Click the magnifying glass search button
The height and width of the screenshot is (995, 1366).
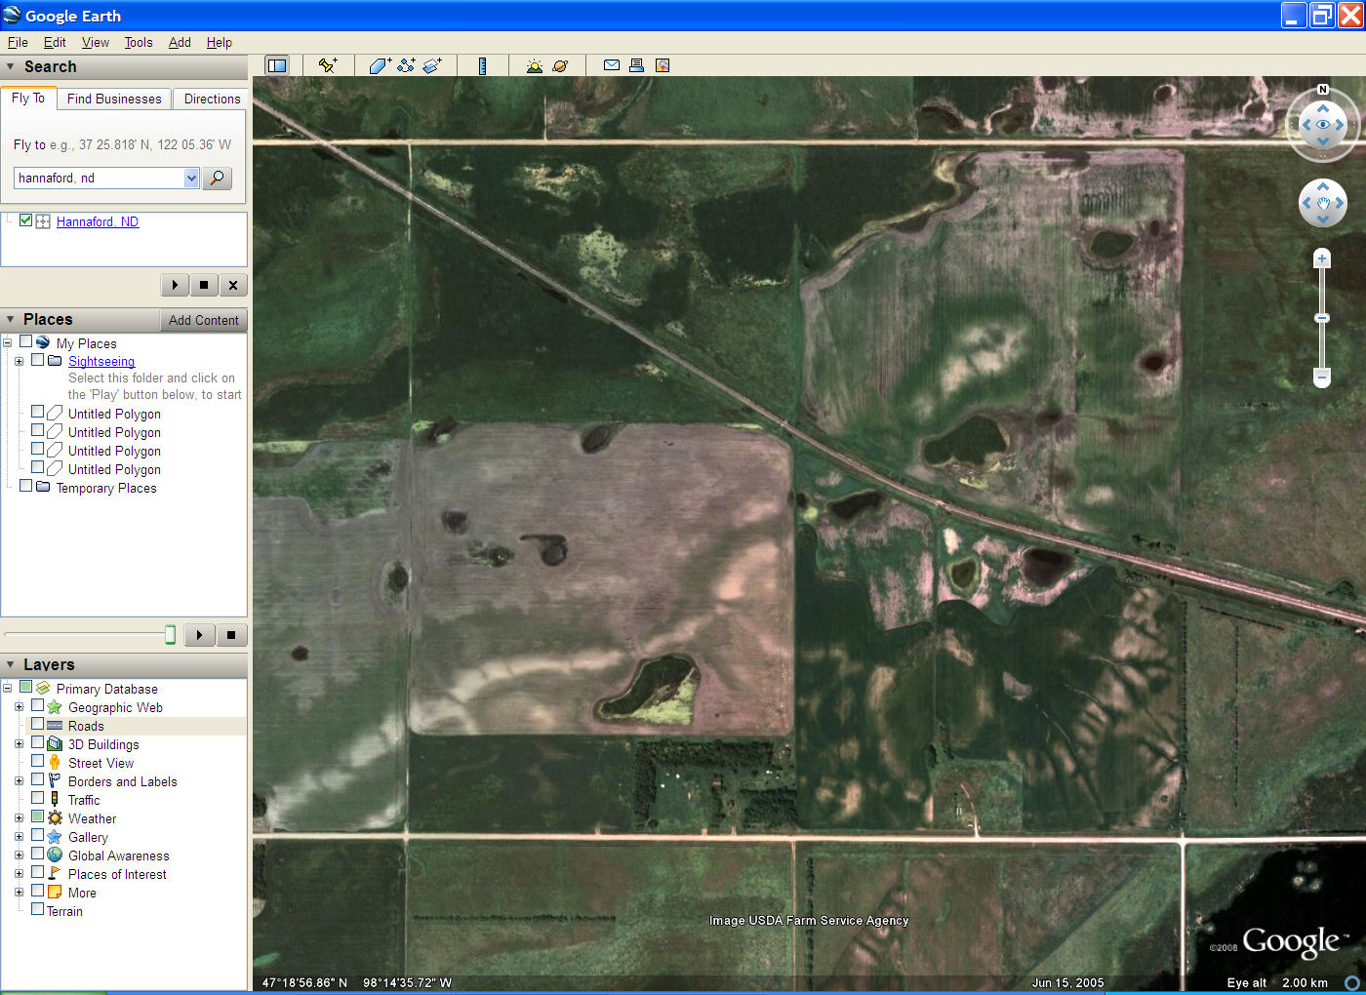point(217,178)
